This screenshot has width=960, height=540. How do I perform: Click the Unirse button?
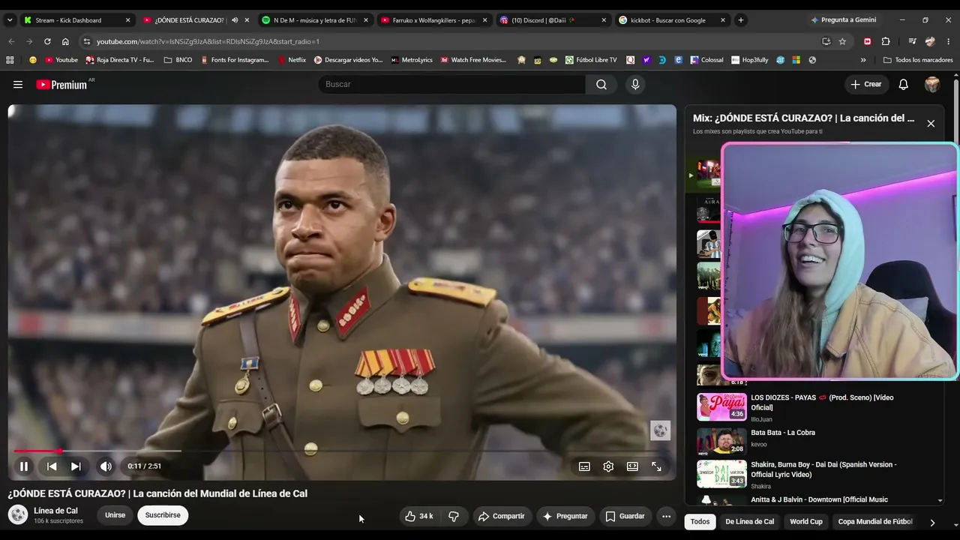[115, 515]
